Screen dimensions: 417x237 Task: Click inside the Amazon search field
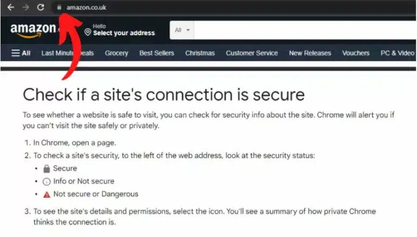(x=305, y=30)
